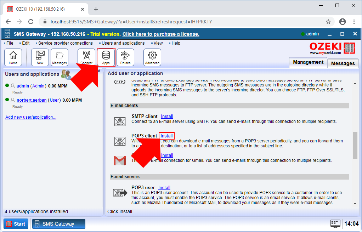Open the Service provider connections menu
The width and height of the screenshot is (362, 232).
65,43
